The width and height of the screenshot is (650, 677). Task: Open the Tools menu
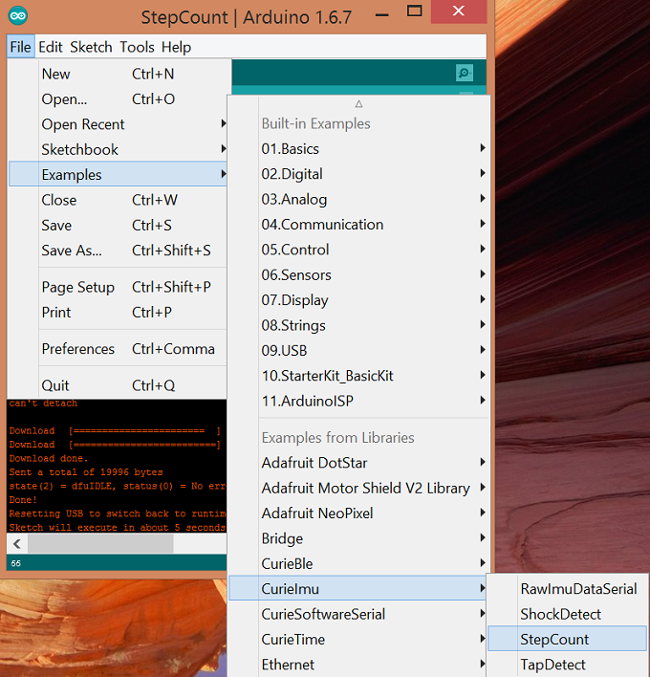137,47
